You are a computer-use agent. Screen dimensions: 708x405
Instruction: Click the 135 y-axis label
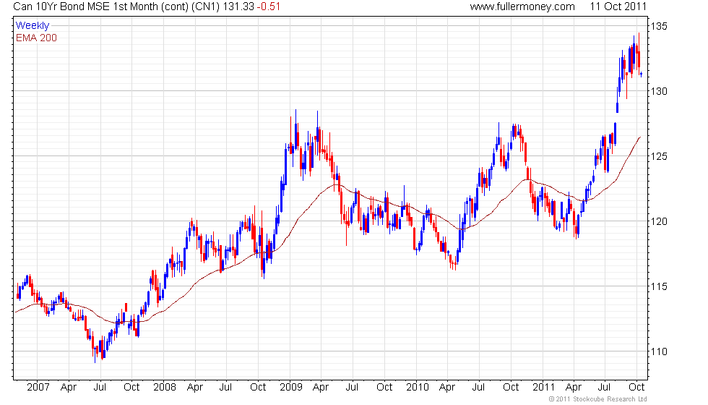[659, 26]
